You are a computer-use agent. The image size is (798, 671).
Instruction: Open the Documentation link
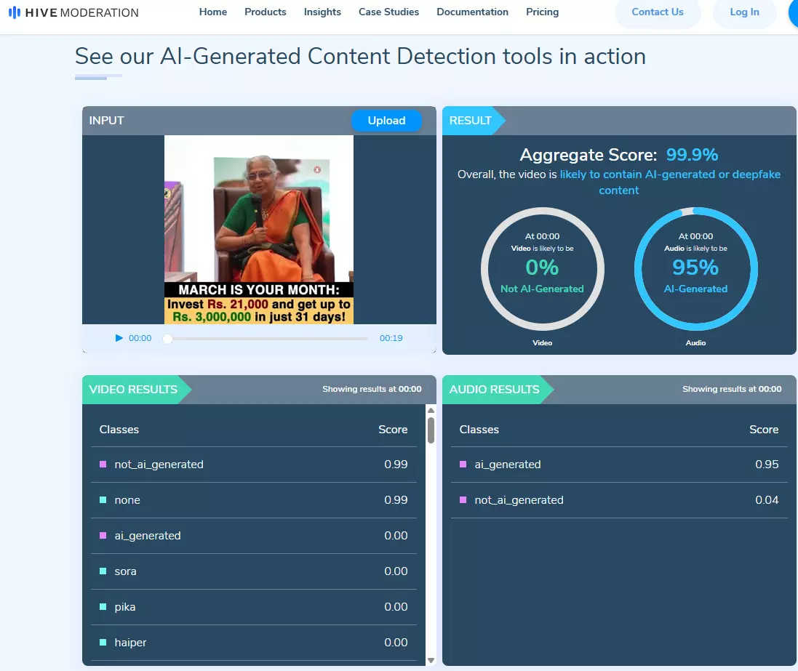click(x=472, y=12)
